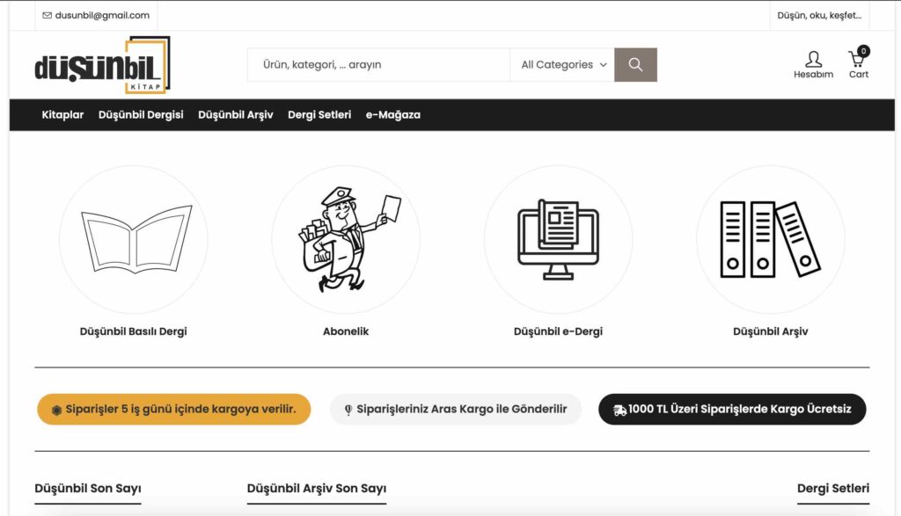The height and width of the screenshot is (516, 901).
Task: Click the envelope icon beside the email
Action: 48,16
